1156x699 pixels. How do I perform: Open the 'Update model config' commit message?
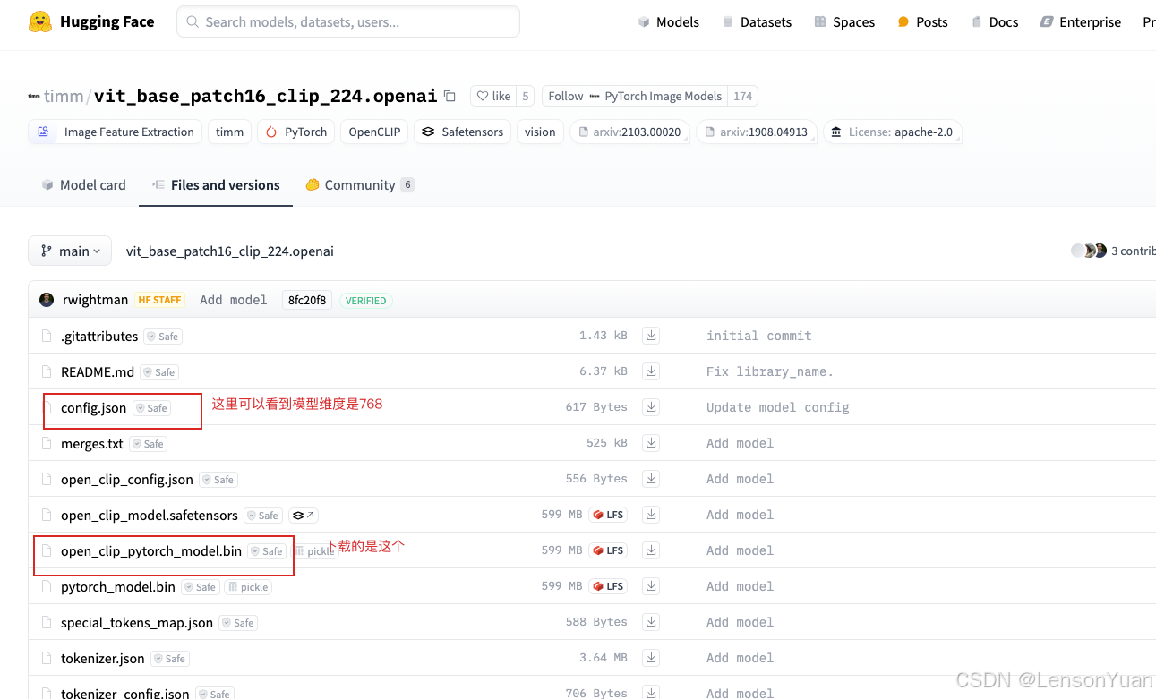pyautogui.click(x=778, y=407)
